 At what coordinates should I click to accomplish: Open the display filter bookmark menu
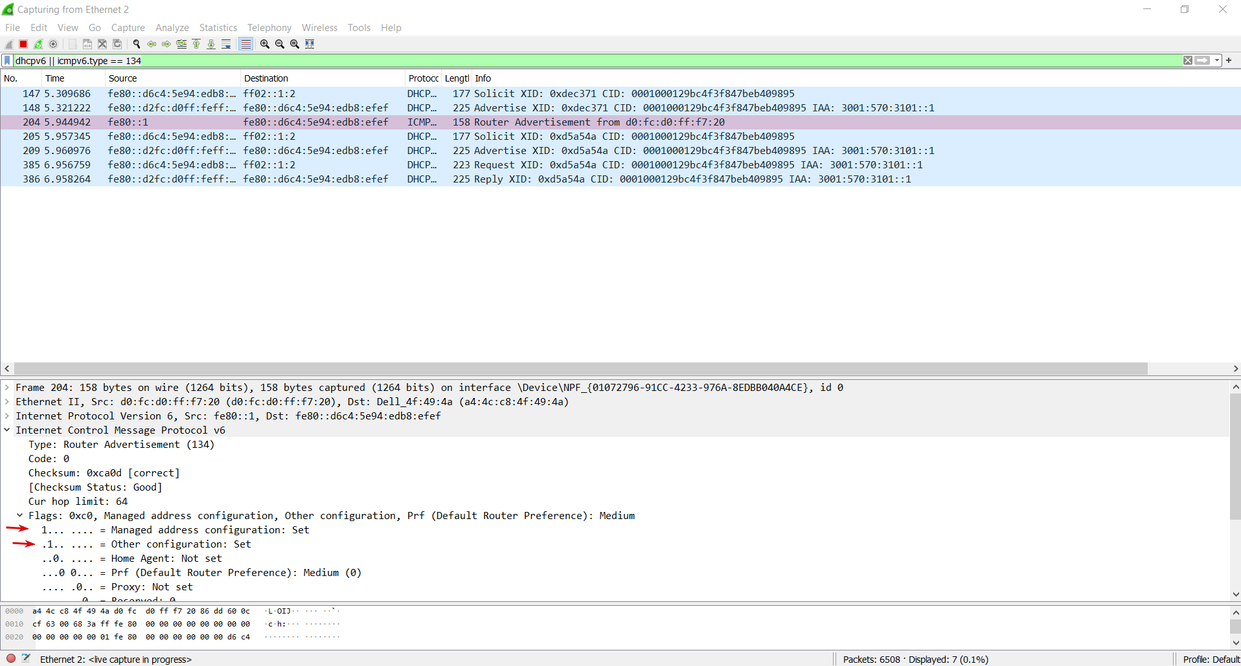7,60
